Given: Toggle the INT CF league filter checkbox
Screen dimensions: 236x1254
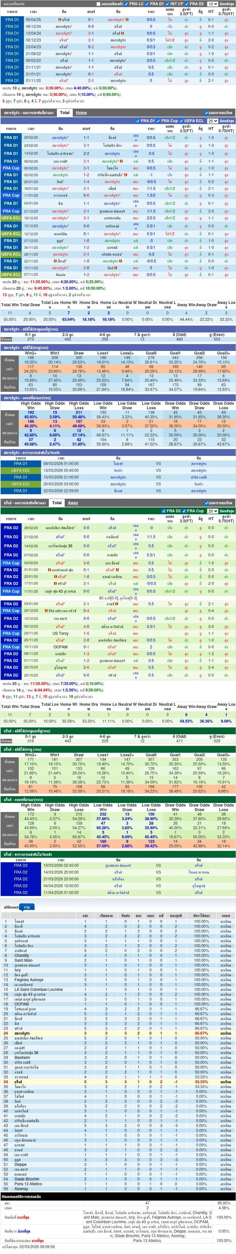Looking at the screenshot, I should click(x=167, y=4).
